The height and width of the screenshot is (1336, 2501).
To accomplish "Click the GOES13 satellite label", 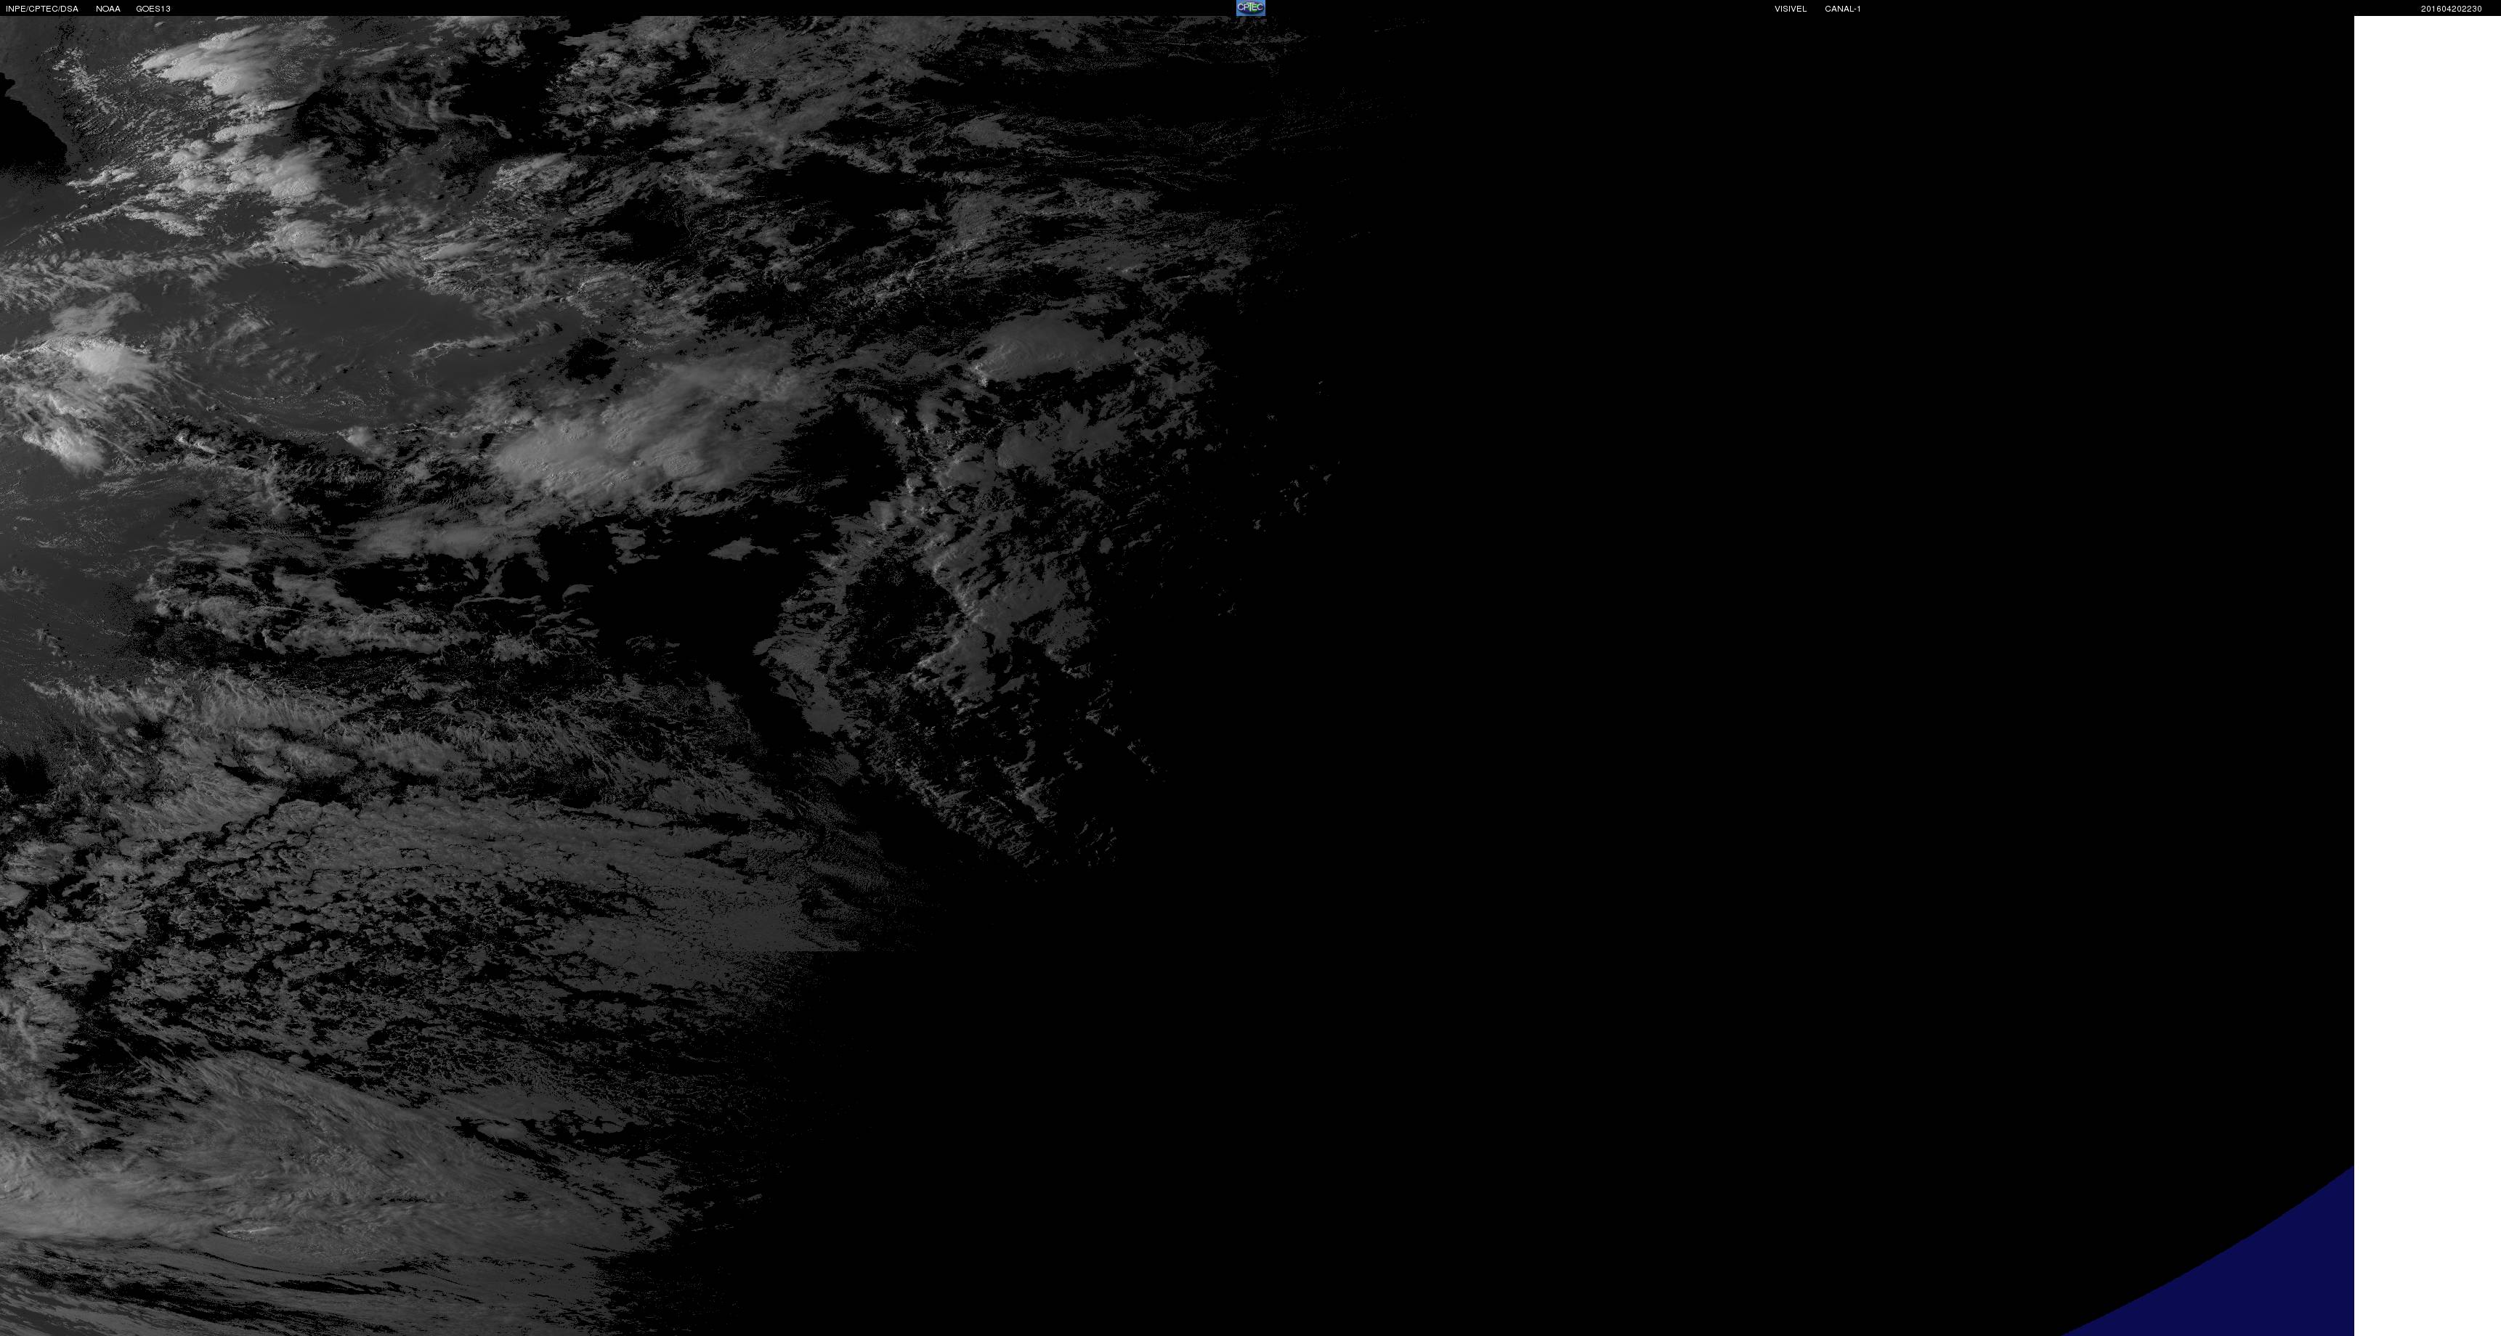I will (x=153, y=9).
